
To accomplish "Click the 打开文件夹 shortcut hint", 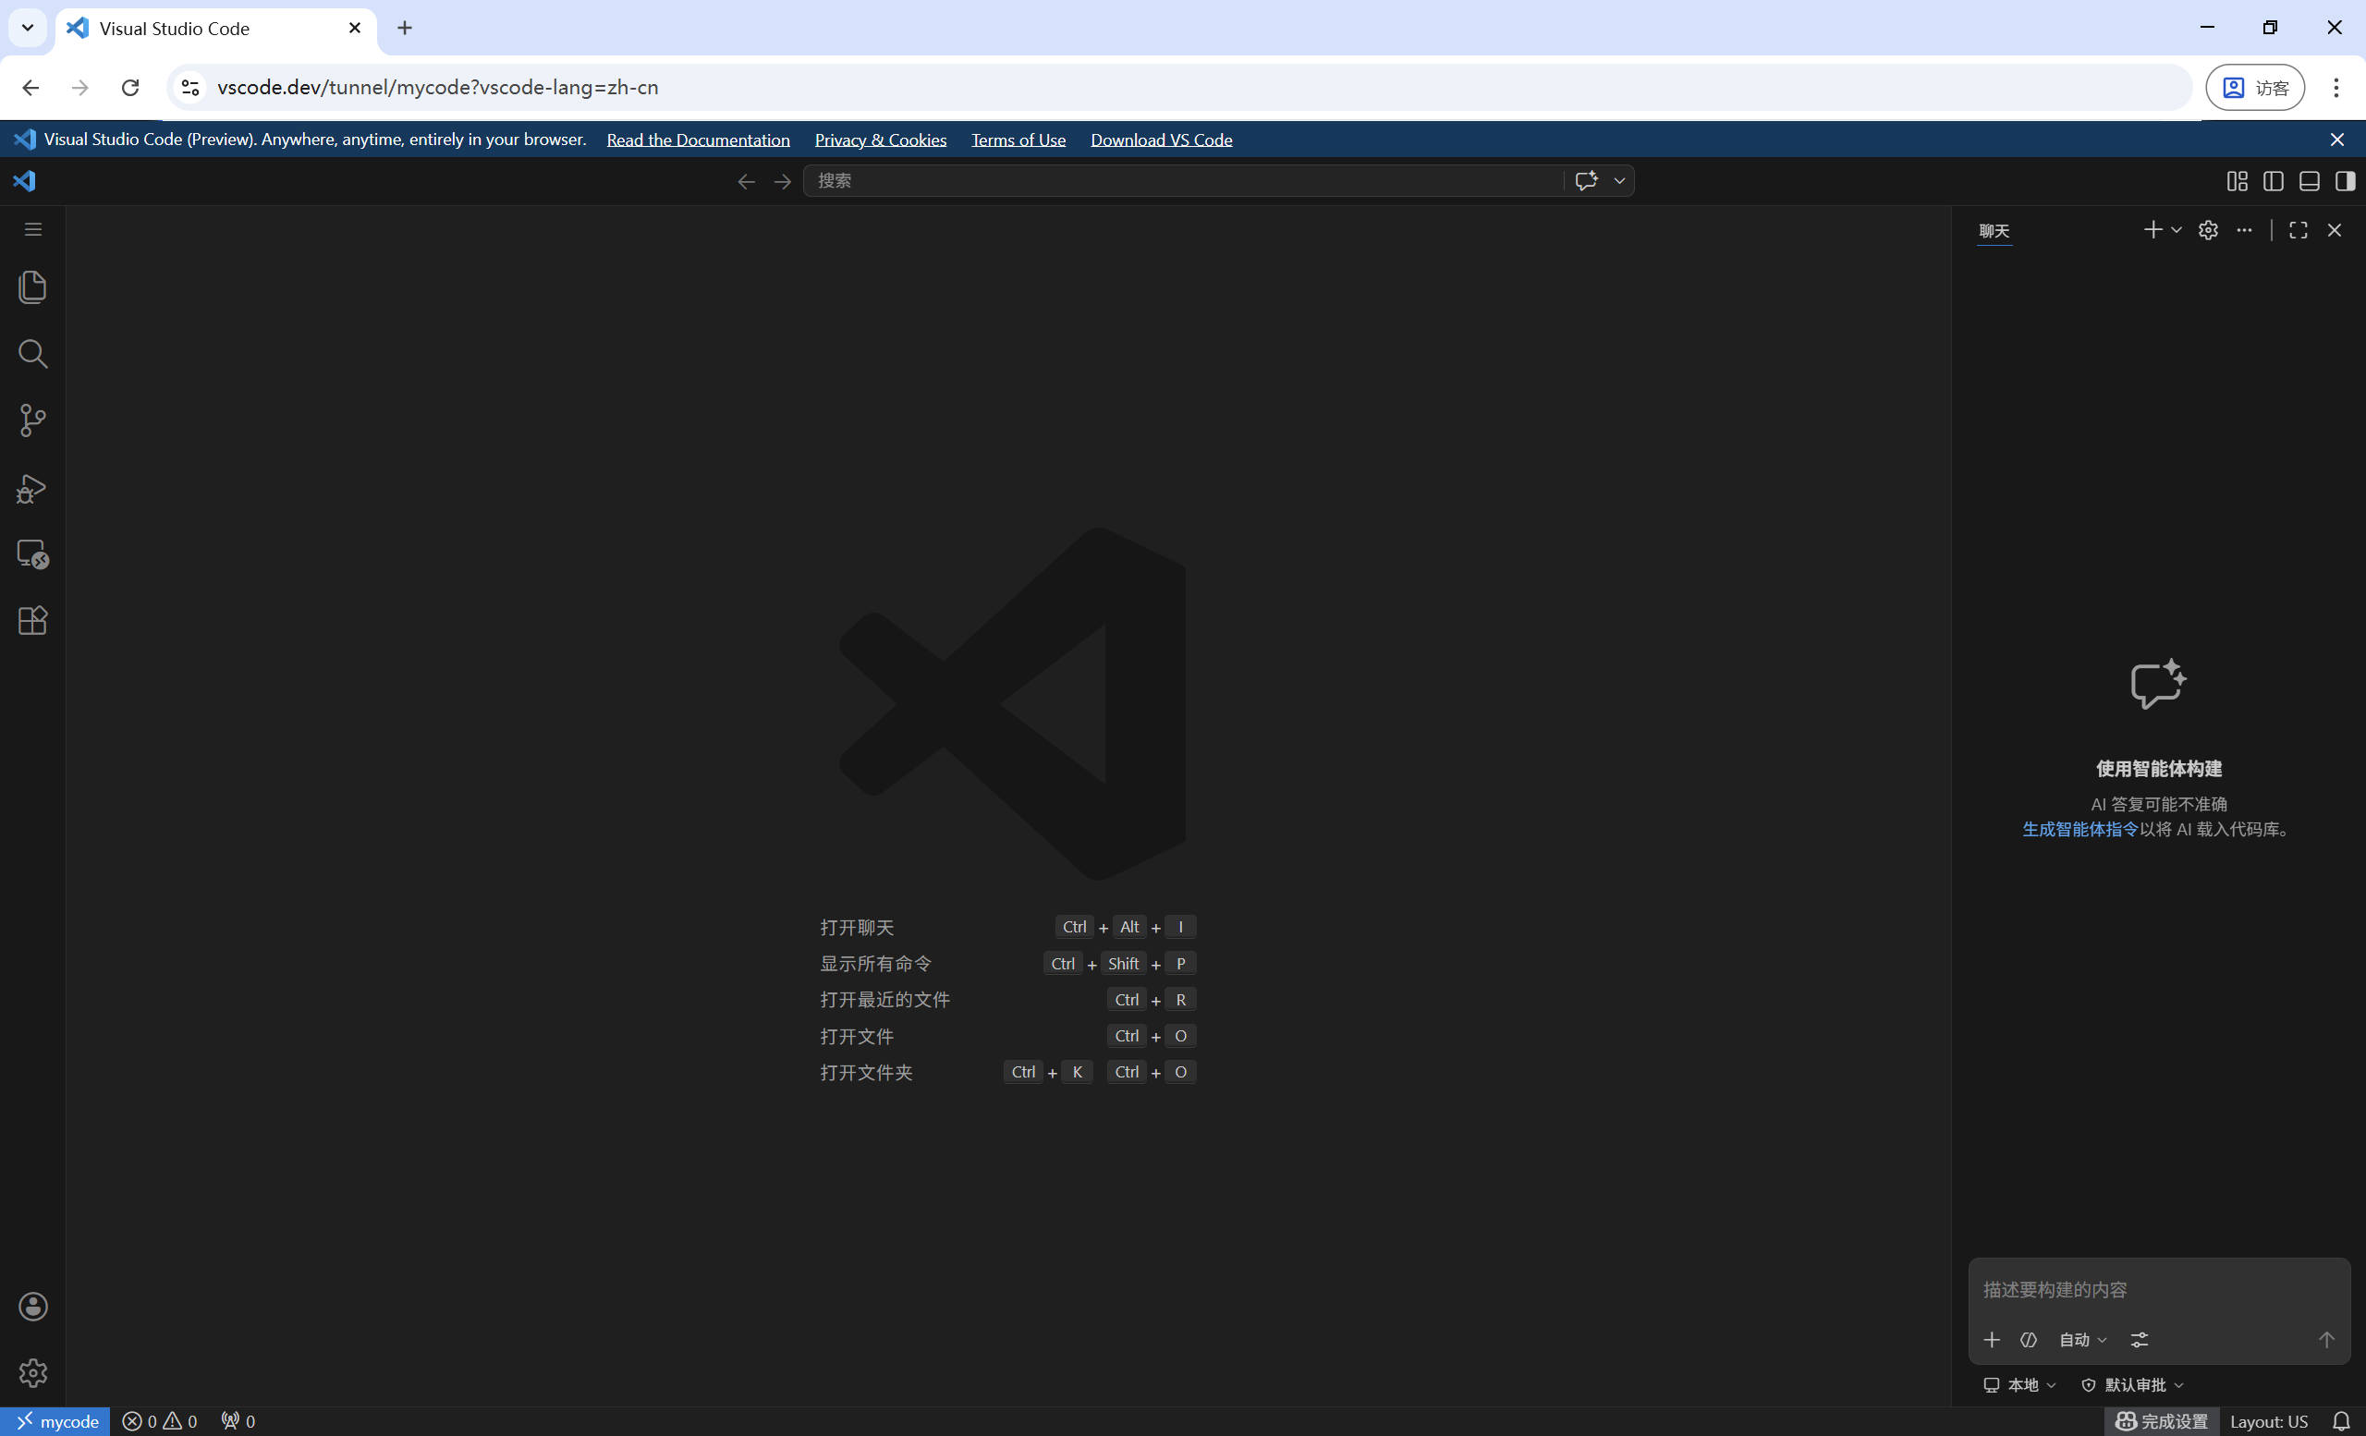I will (x=866, y=1072).
